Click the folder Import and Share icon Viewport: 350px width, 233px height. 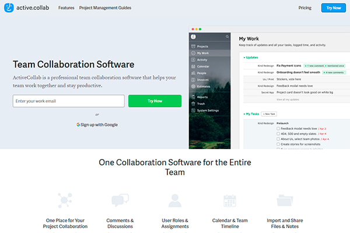pyautogui.click(x=285, y=200)
